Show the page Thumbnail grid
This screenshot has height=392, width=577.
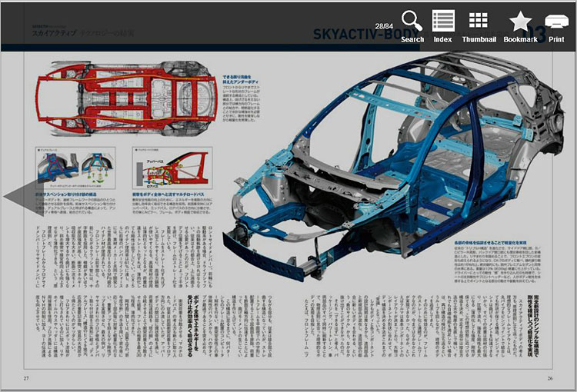pyautogui.click(x=479, y=27)
